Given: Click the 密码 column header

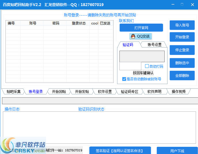Looking at the screenshot, I should 55,23.
